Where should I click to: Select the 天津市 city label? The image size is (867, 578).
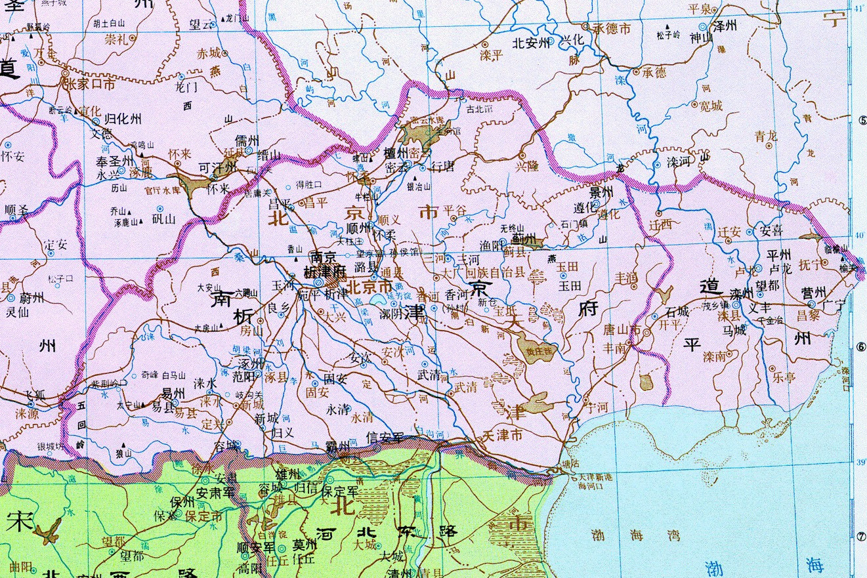(502, 435)
